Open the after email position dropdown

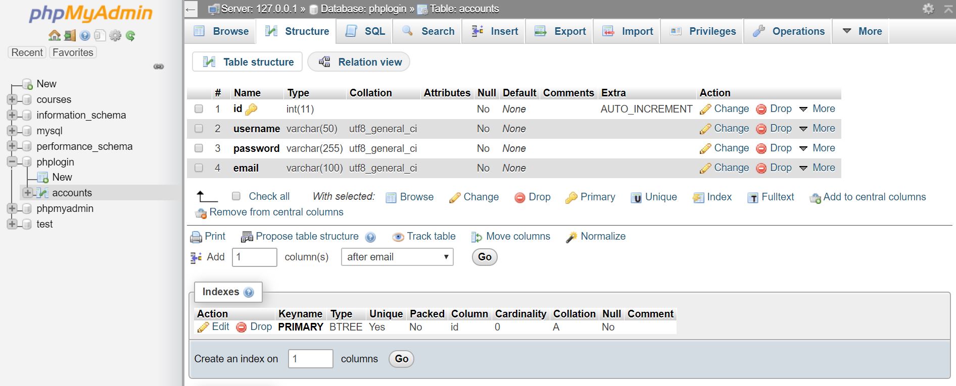[397, 257]
